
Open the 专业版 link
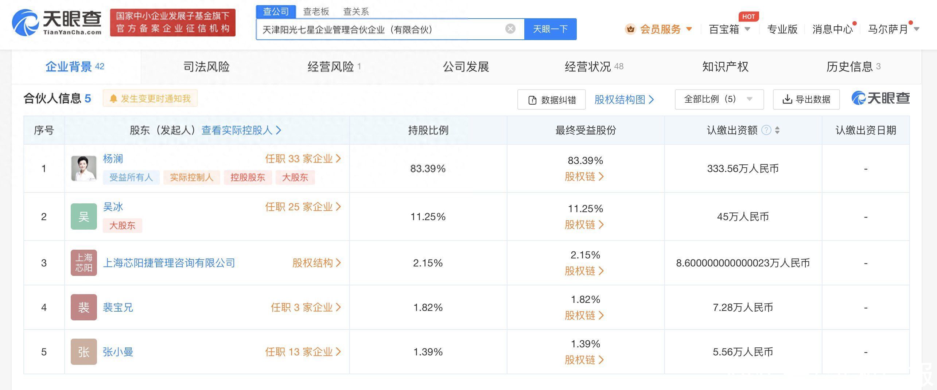tap(782, 29)
